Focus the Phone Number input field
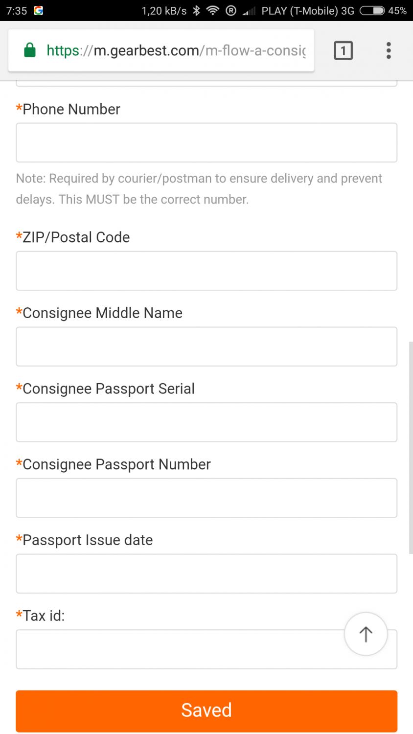 206,142
